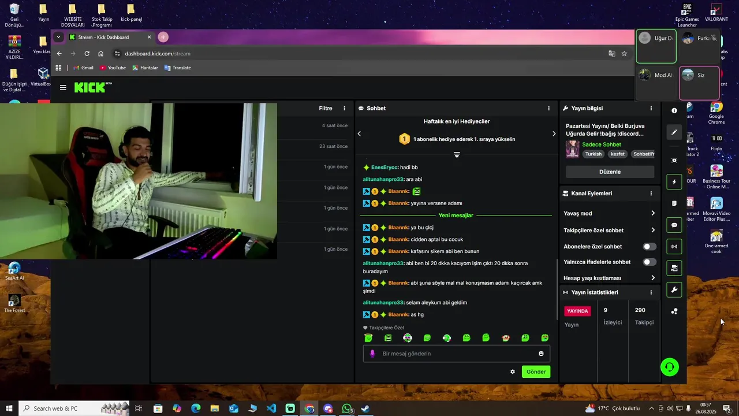Open Steam from the taskbar

tap(366, 408)
